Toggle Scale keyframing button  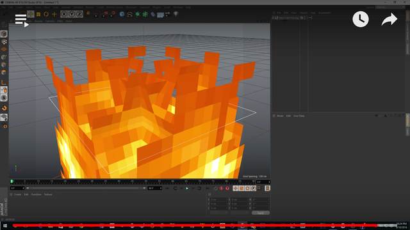click(242, 188)
